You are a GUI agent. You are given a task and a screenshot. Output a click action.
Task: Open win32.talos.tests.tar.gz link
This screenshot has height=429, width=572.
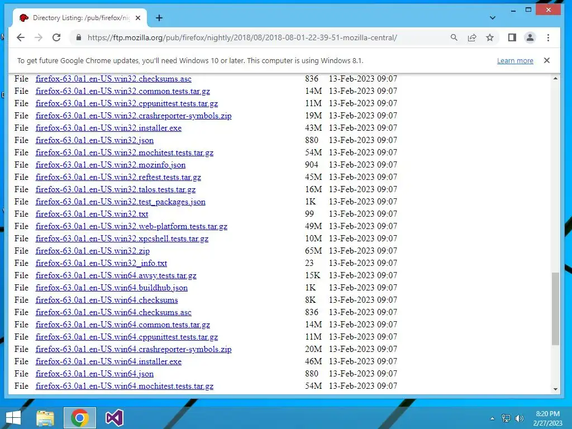pos(115,189)
